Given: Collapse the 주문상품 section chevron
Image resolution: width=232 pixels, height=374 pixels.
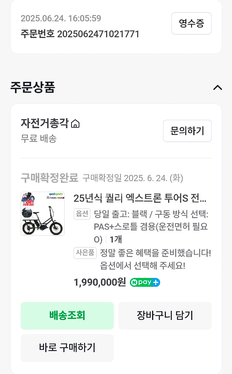Looking at the screenshot, I should pyautogui.click(x=217, y=87).
